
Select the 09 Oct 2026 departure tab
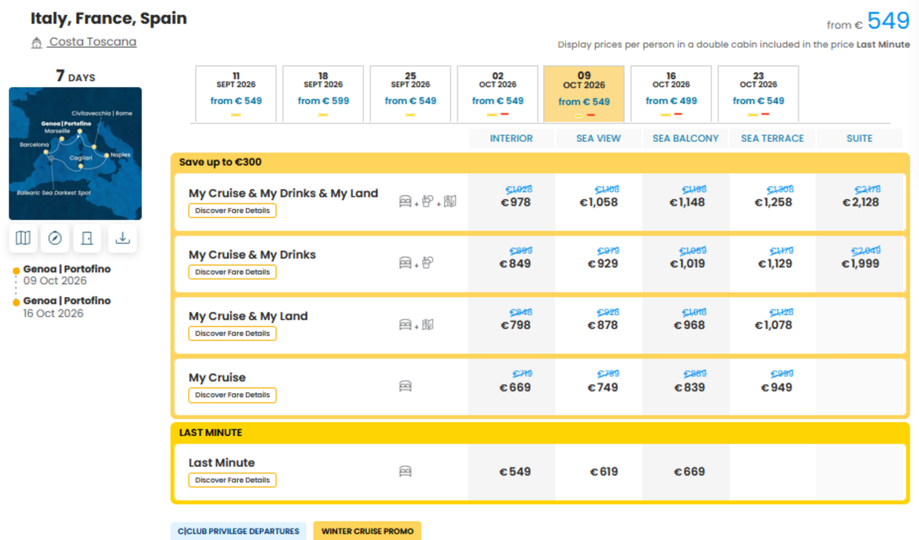click(584, 94)
